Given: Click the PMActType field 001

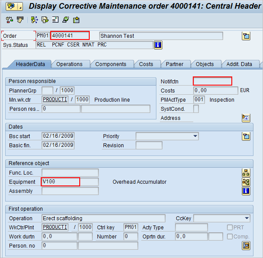Looking at the screenshot, I should (x=199, y=99).
